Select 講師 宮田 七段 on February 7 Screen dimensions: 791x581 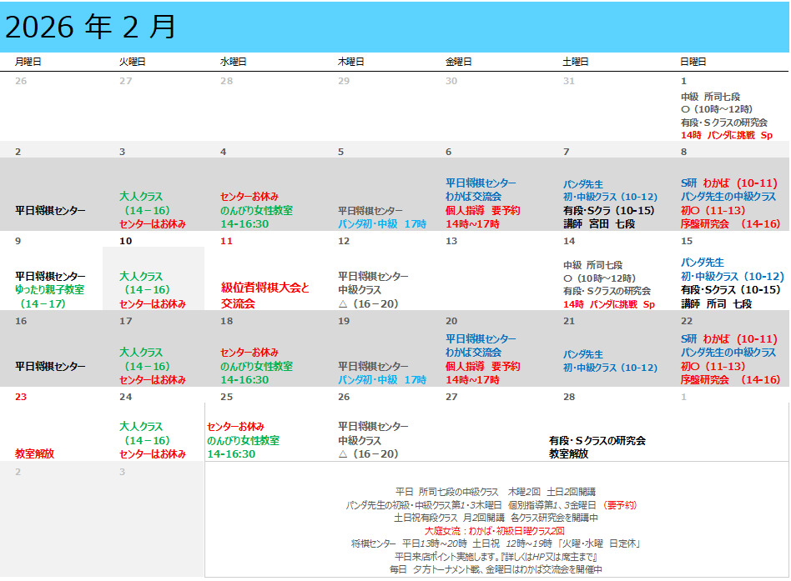click(x=599, y=224)
